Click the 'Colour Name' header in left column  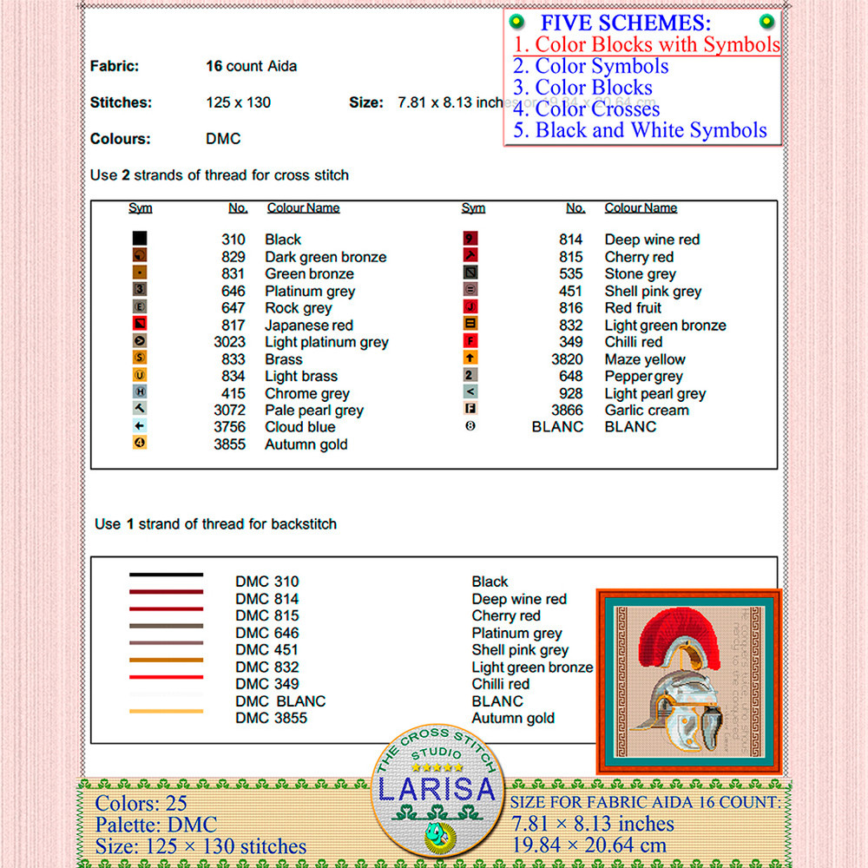point(303,208)
